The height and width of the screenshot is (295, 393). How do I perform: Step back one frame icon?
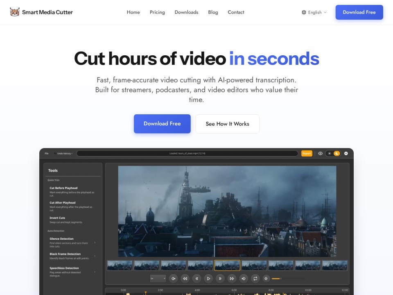coord(197,279)
